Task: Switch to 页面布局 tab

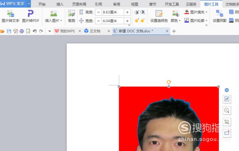Action: (x=79, y=4)
